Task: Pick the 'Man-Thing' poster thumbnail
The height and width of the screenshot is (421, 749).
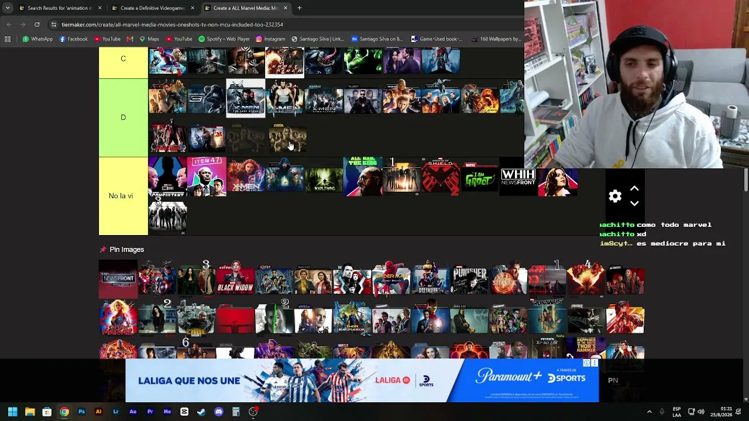Action: coord(324,177)
